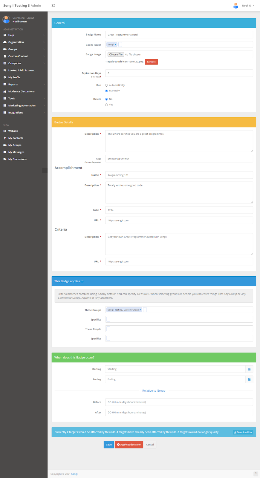Collapse the sidebar using its edge handle
Screen dimensions: 260x478
tap(45, 170)
